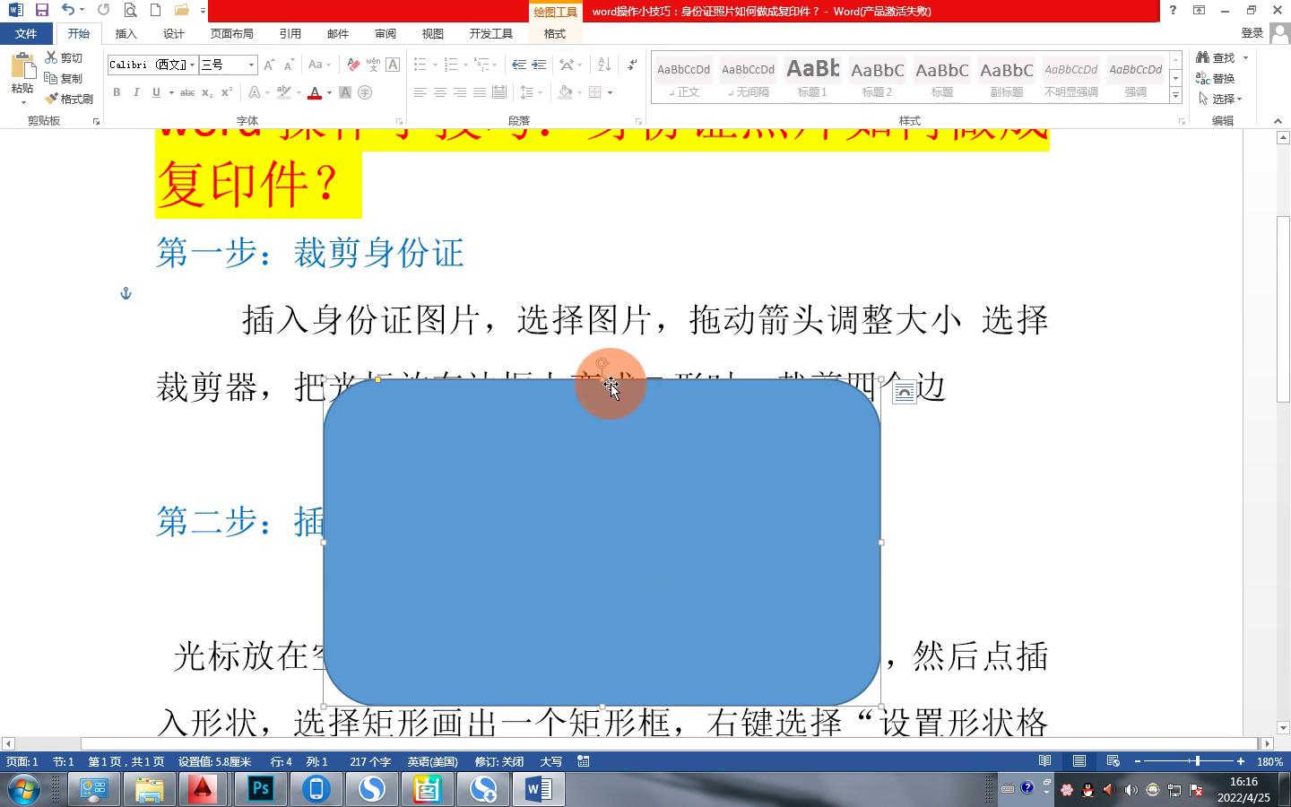Select the strikethrough icon
The width and height of the screenshot is (1291, 807).
tap(188, 92)
